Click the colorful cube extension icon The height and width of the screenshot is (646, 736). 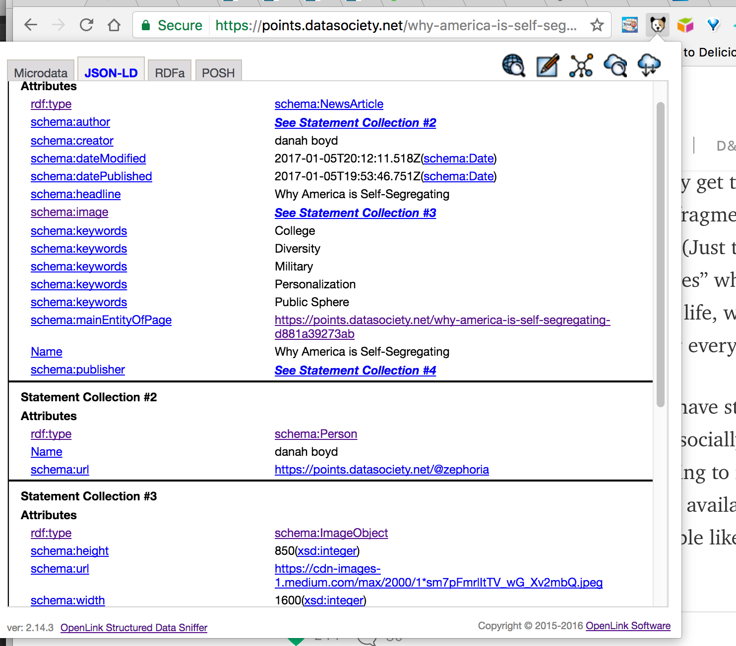click(x=685, y=25)
